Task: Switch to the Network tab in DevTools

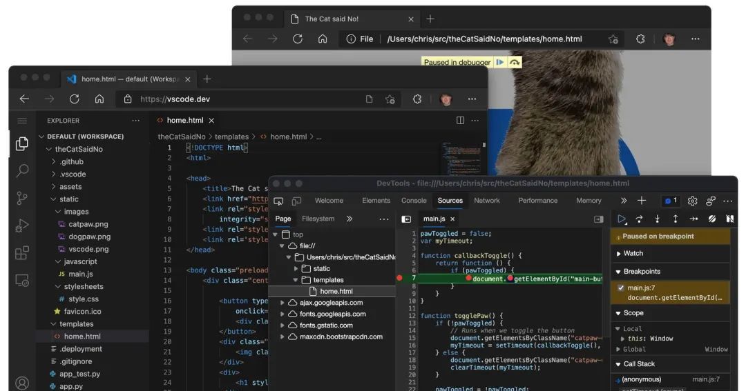Action: 487,201
